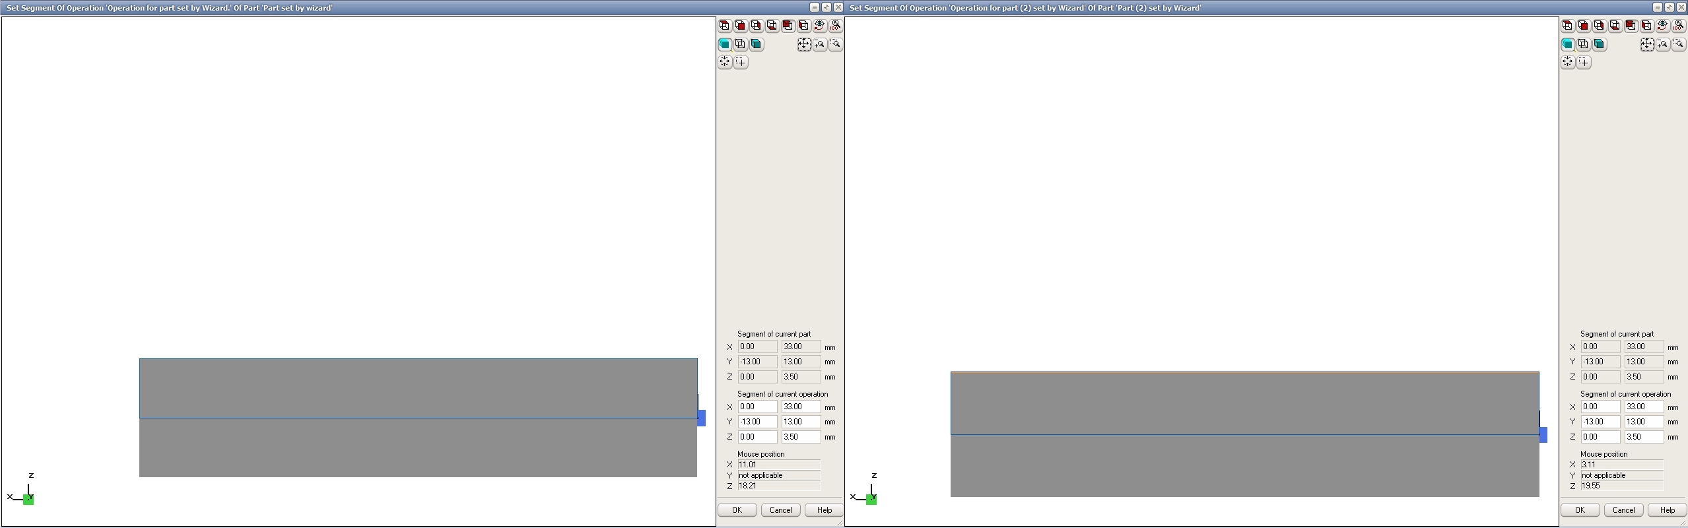Click rotate view eye icon in Part (2) window
This screenshot has width=1688, height=528.
1662,26
